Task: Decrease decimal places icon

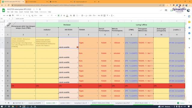Action: [29, 16]
